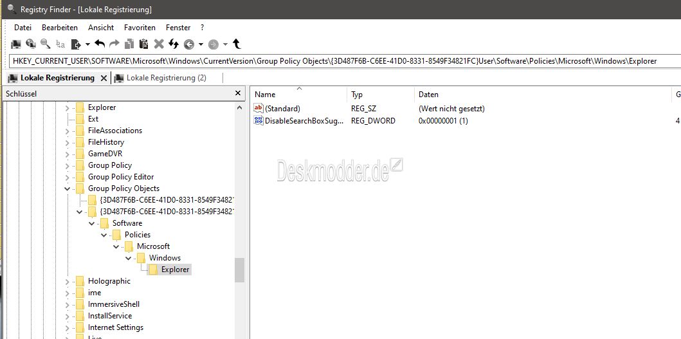Click the 0x00000001 (1) data cell

(443, 121)
